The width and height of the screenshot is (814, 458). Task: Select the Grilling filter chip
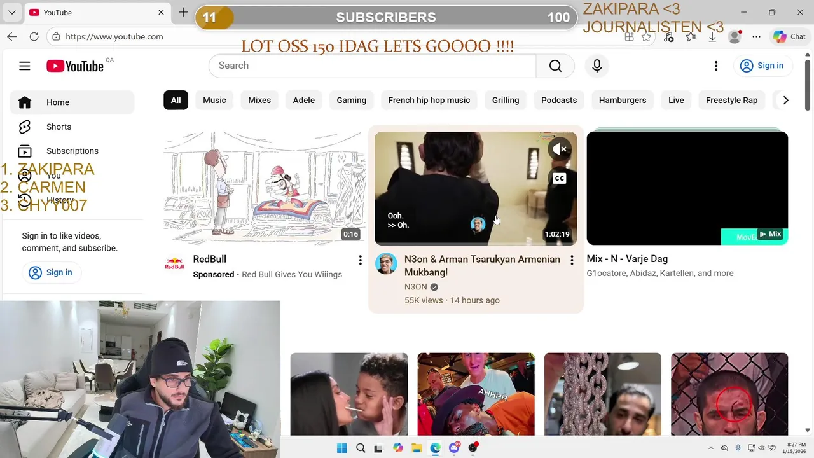pos(506,100)
